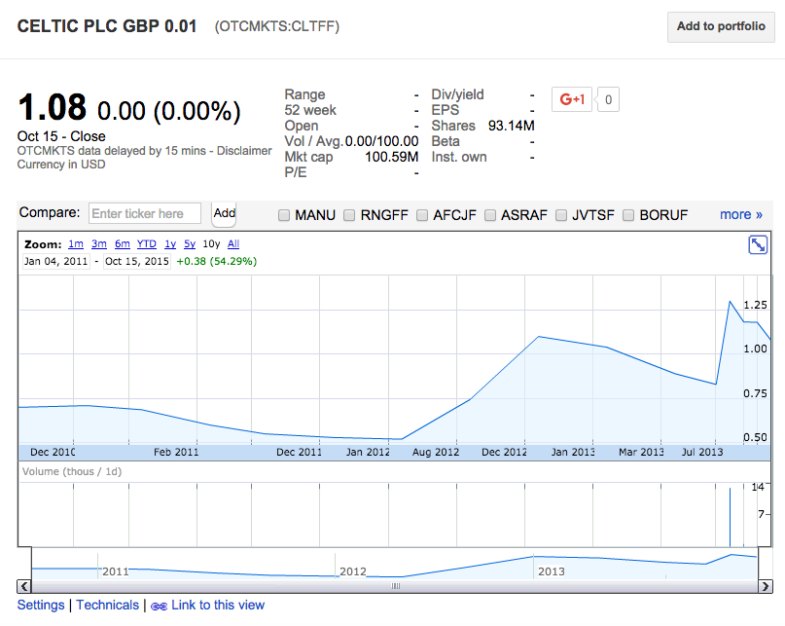This screenshot has width=785, height=626.
Task: Choose the 1y zoom range
Action: (170, 244)
